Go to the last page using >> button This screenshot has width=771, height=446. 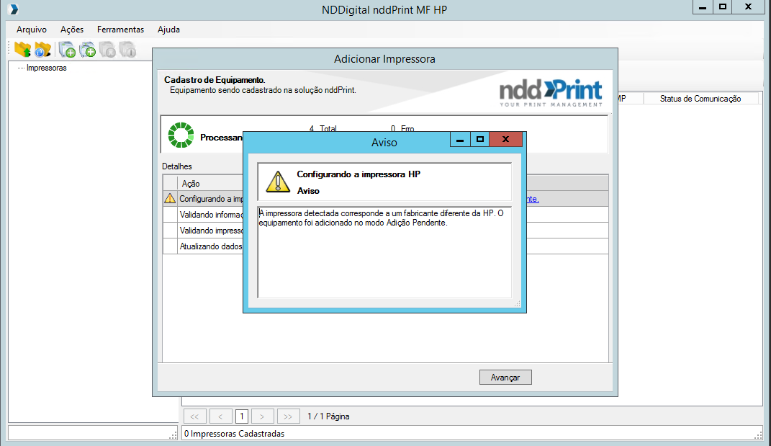pyautogui.click(x=288, y=416)
